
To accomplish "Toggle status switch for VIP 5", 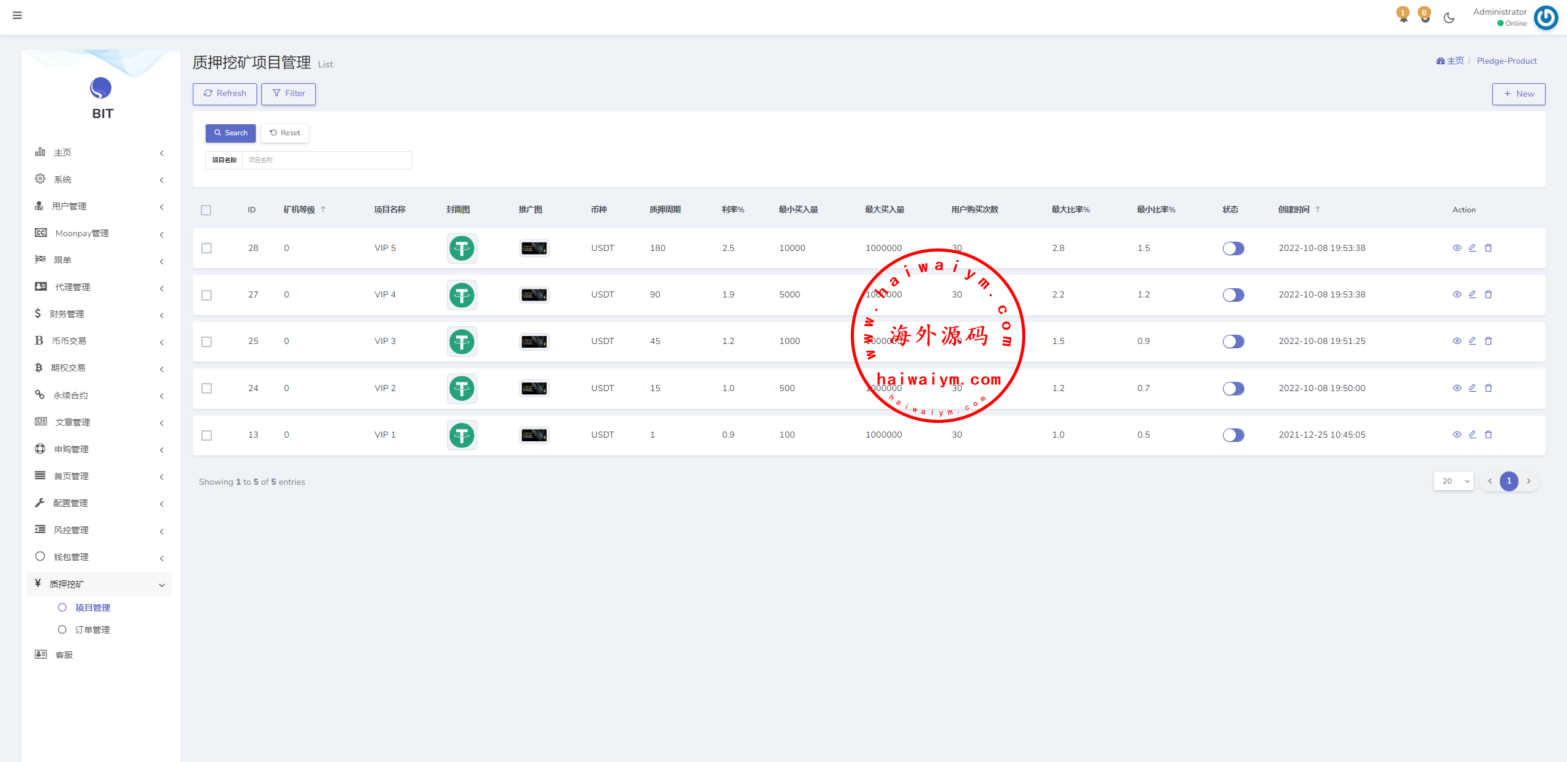I will pos(1233,248).
